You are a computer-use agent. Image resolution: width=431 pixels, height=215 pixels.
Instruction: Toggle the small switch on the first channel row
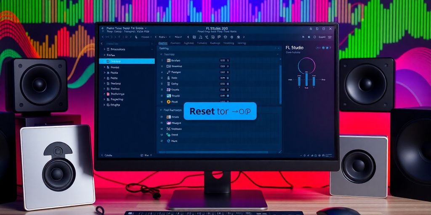click(x=228, y=60)
